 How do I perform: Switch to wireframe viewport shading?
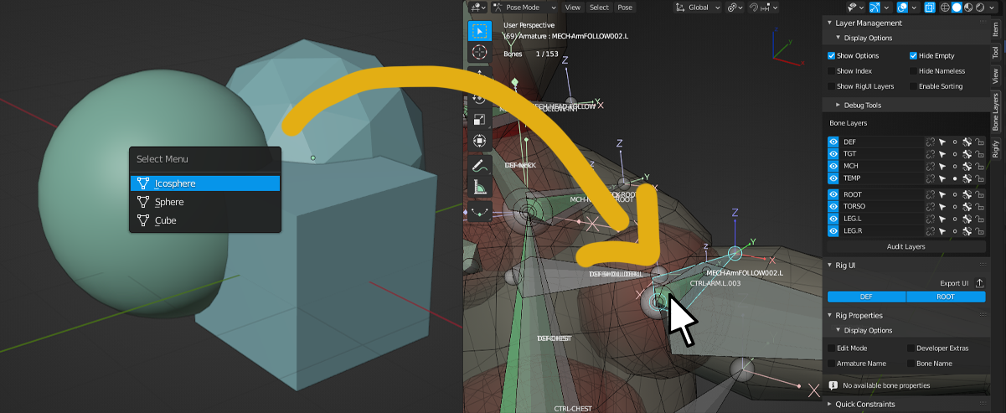[x=947, y=7]
